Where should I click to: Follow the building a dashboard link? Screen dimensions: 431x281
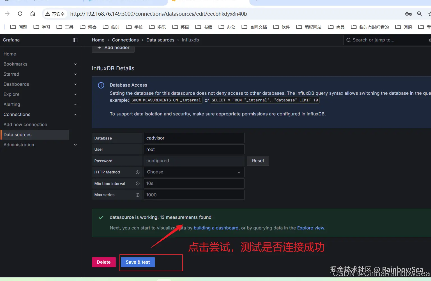(x=216, y=228)
